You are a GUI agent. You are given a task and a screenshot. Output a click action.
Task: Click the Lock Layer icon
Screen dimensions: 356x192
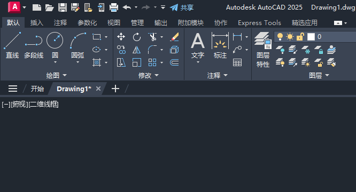point(319,50)
